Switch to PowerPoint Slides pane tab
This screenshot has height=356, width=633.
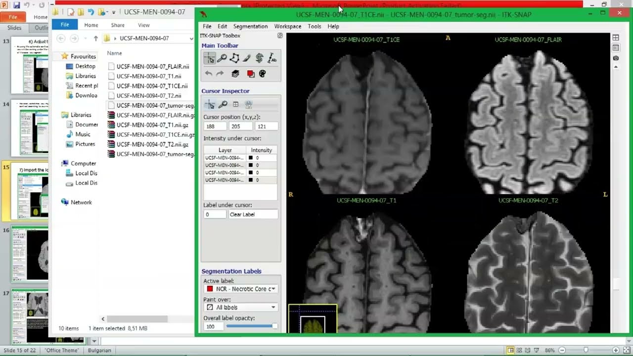click(14, 28)
